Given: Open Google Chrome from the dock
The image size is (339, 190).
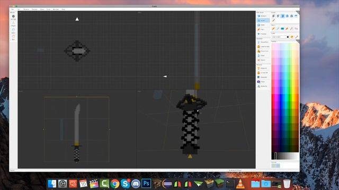Looking at the screenshot, I should point(115,184).
